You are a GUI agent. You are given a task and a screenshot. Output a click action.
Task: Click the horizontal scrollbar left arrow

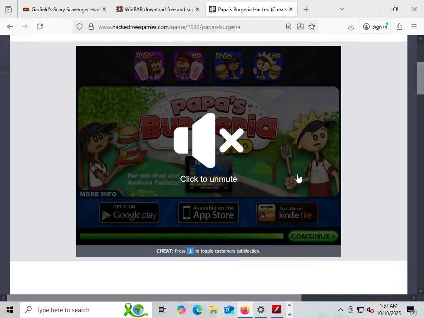click(x=3, y=298)
